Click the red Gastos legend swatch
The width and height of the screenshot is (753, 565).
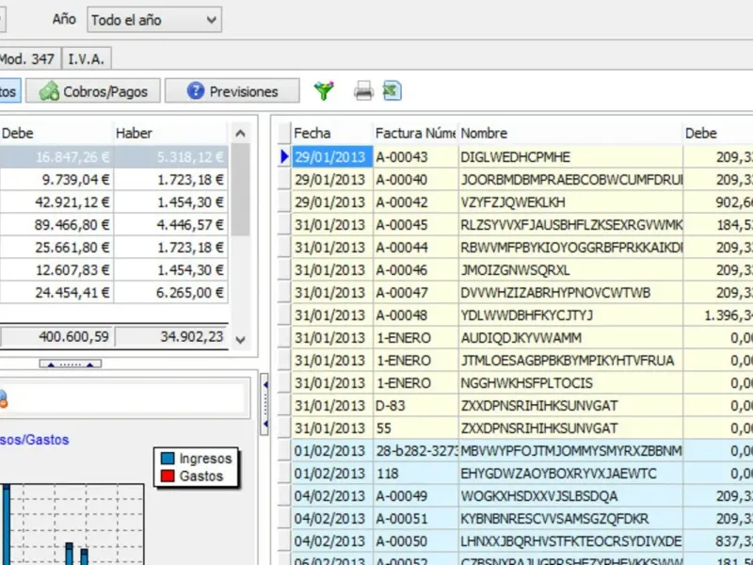pos(168,476)
